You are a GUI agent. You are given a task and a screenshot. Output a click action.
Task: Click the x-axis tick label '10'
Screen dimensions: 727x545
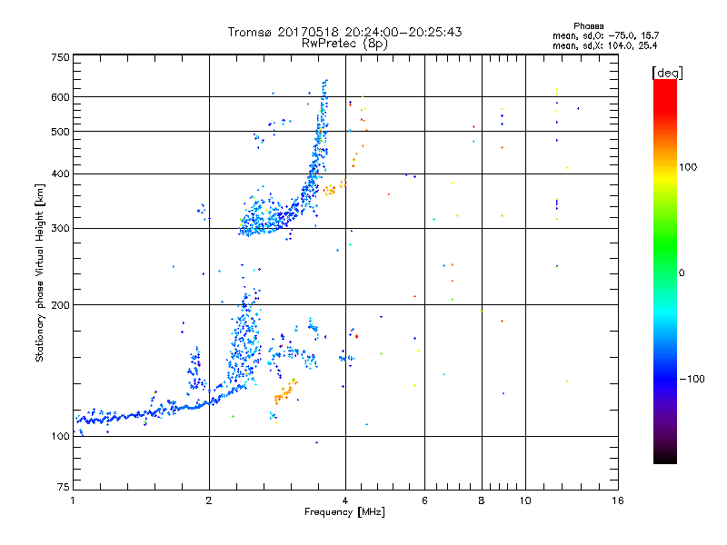[x=525, y=500]
